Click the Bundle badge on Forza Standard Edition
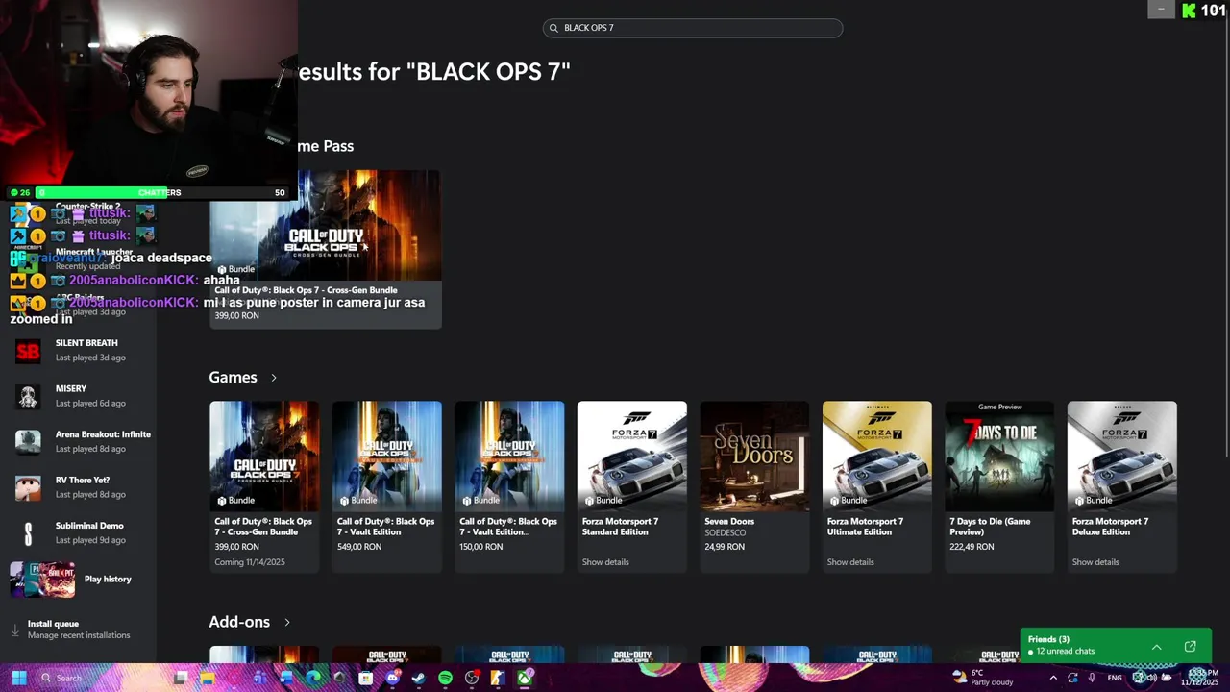This screenshot has width=1230, height=692. point(603,501)
